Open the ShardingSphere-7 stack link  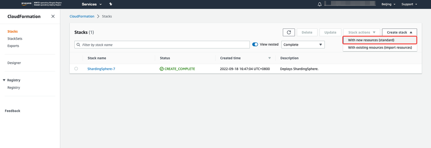point(101,69)
